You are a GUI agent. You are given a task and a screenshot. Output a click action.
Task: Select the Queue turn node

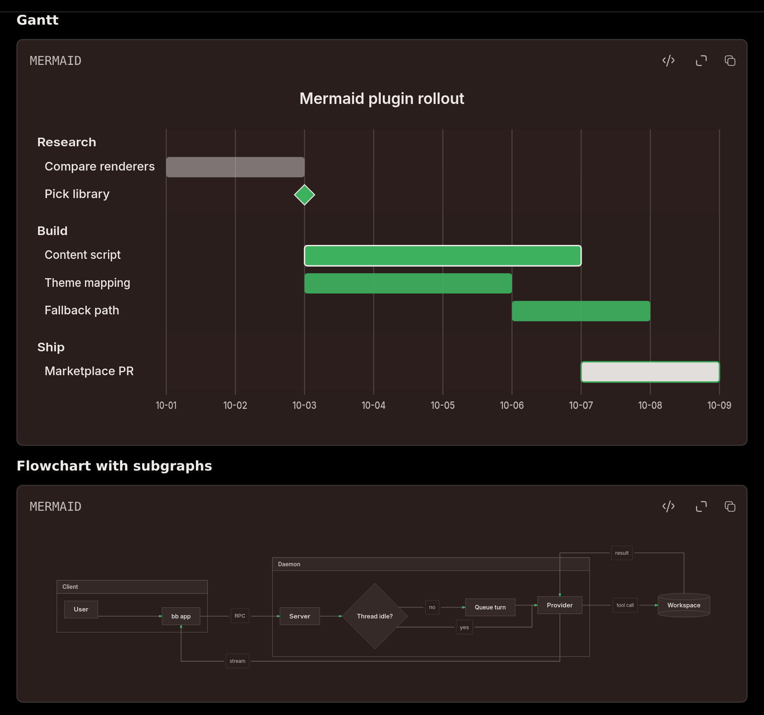(x=490, y=607)
